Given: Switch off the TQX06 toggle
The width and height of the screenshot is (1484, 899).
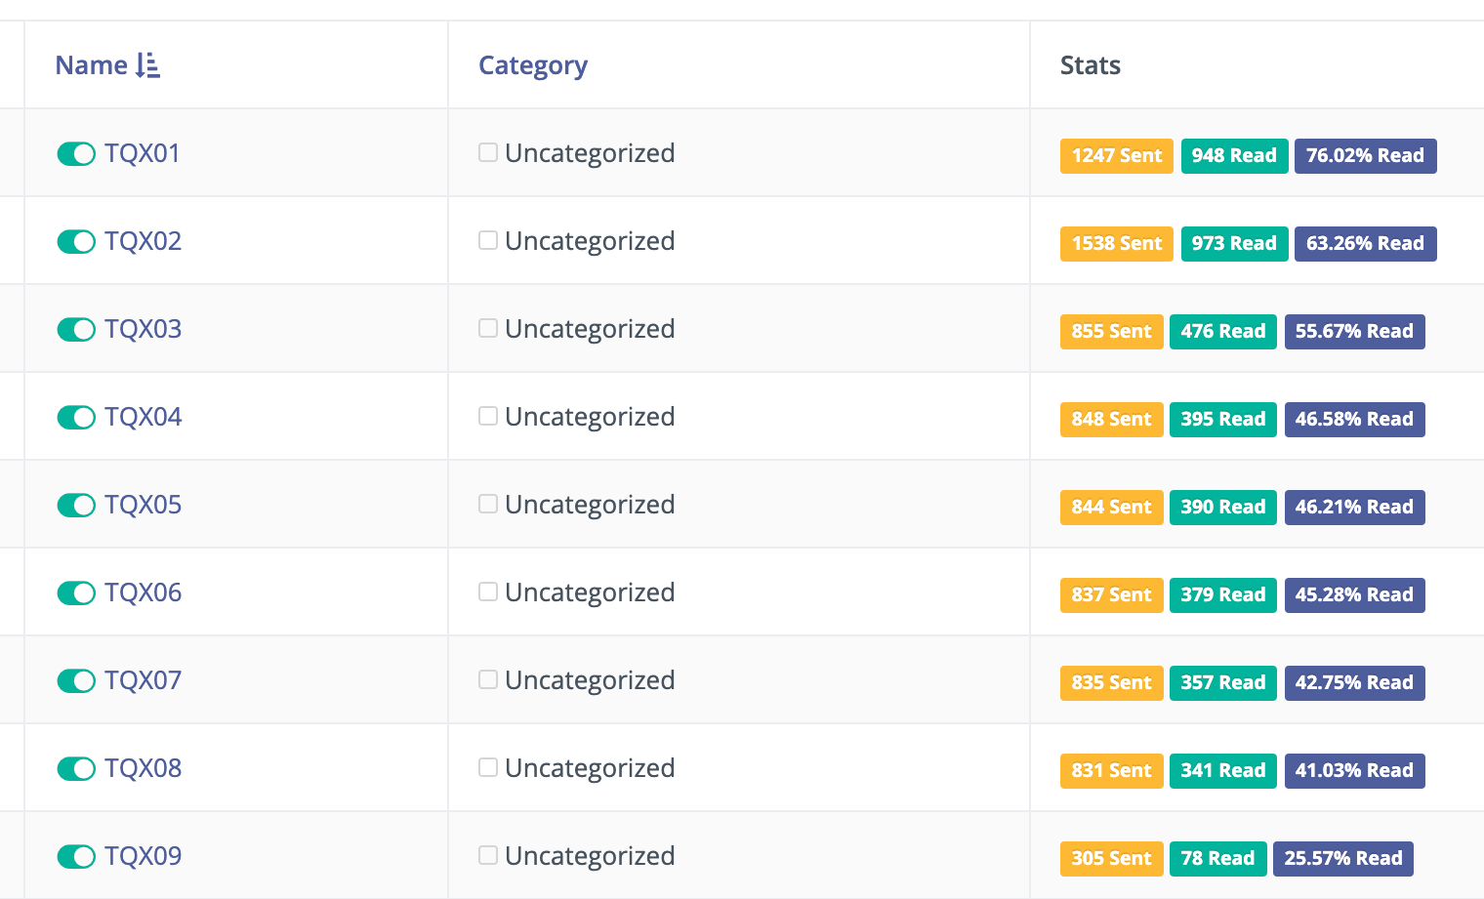Looking at the screenshot, I should point(76,593).
